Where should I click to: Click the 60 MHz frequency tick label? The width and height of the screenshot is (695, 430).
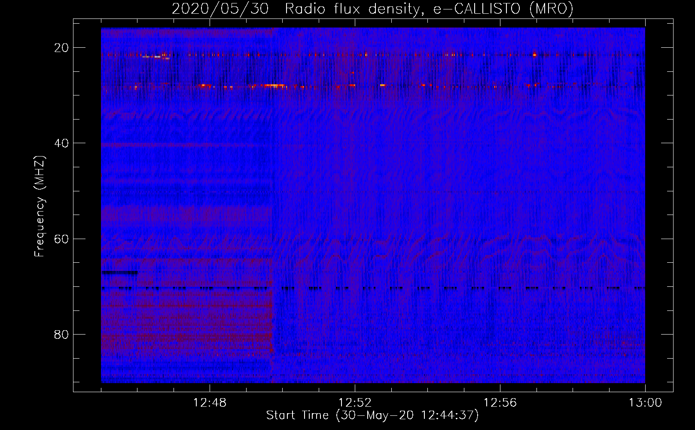click(61, 239)
